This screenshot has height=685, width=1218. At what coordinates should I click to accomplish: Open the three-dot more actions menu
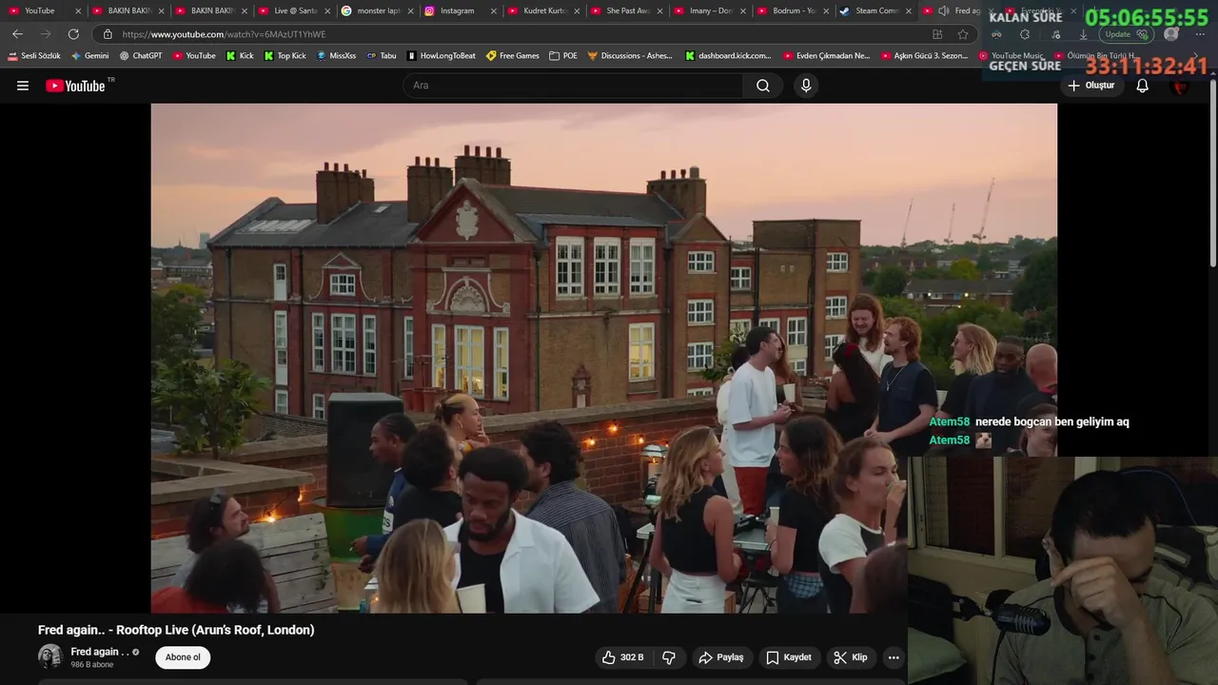894,657
